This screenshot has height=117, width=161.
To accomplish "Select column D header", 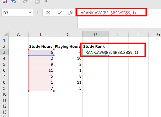I will click(x=95, y=34).
